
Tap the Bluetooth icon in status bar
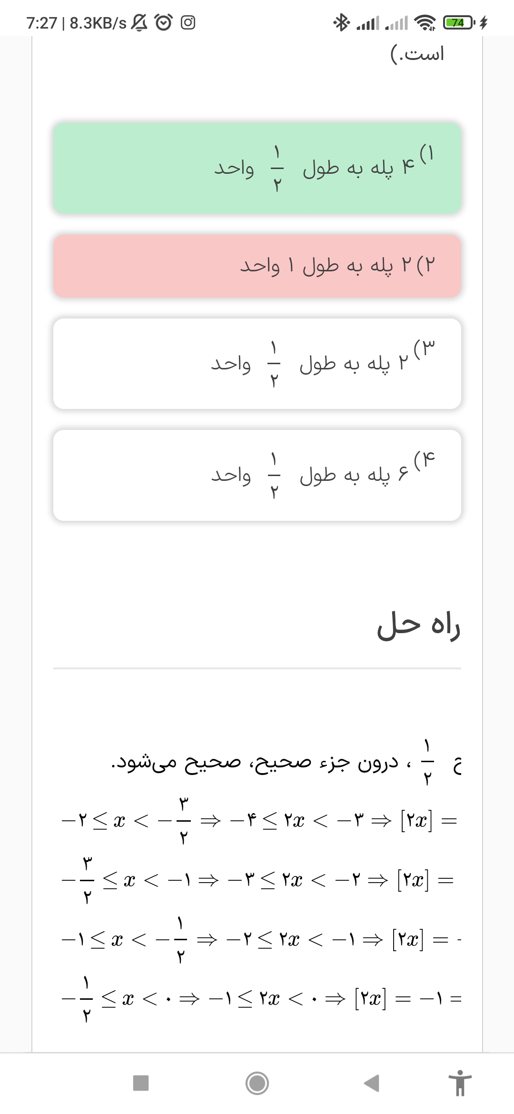341,22
